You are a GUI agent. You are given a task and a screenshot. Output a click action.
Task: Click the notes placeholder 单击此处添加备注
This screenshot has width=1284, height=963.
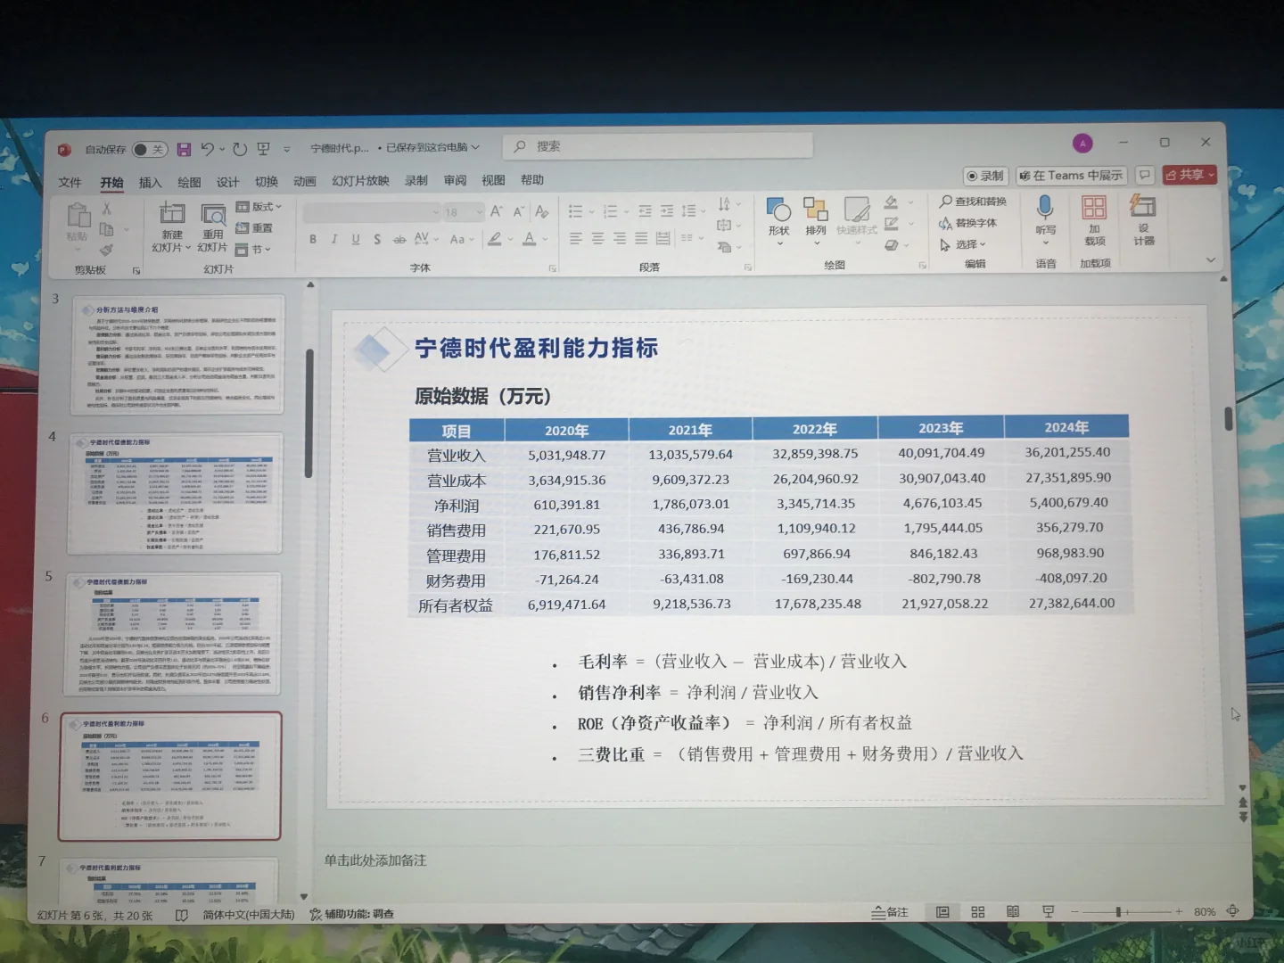point(375,860)
